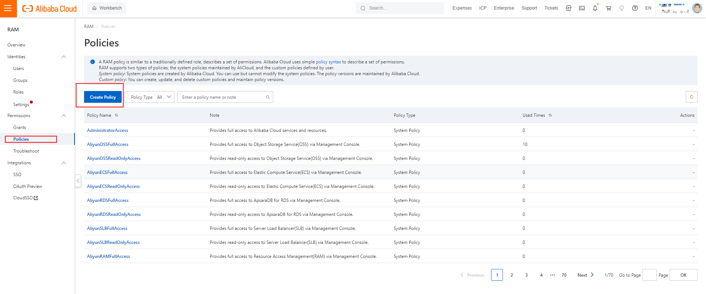Go to RAM Overview
706x294 pixels.
tap(17, 45)
